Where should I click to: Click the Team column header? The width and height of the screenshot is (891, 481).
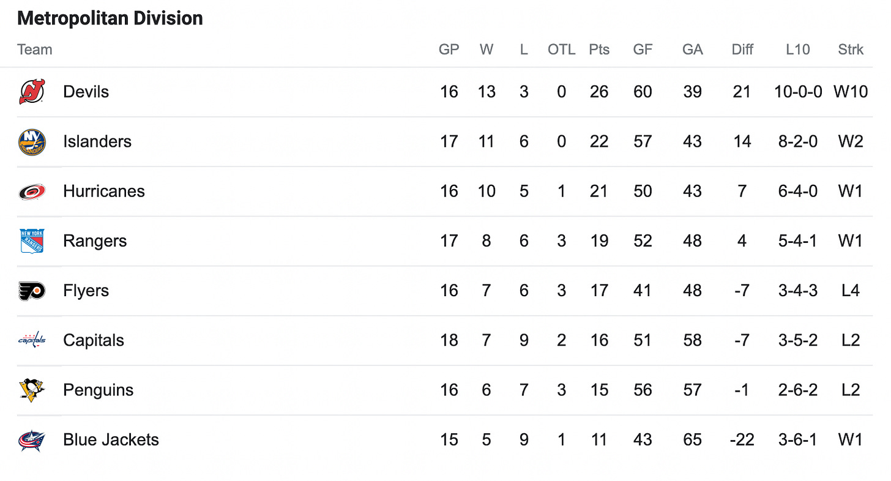(x=35, y=50)
